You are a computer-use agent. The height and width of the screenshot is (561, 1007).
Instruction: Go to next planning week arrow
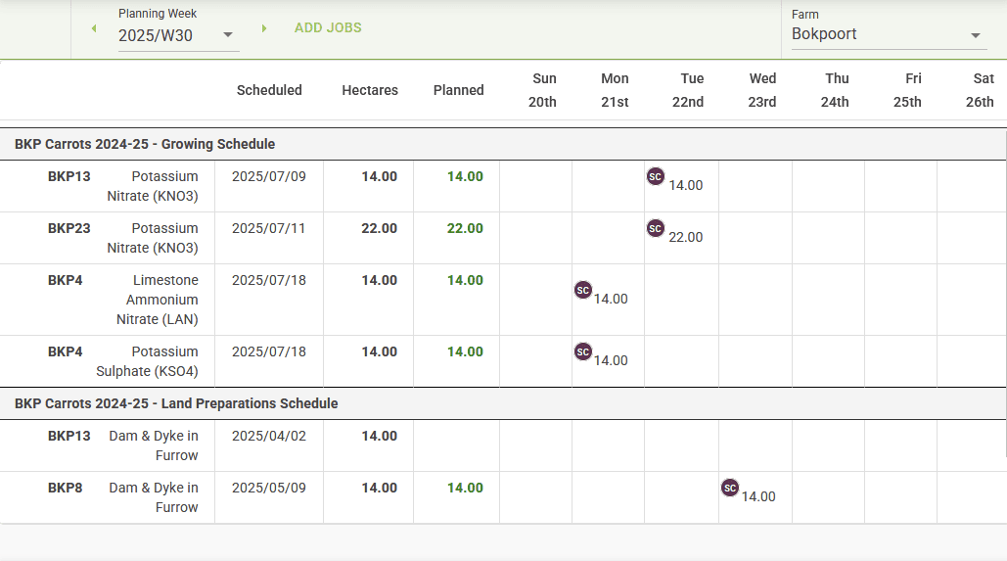point(264,28)
